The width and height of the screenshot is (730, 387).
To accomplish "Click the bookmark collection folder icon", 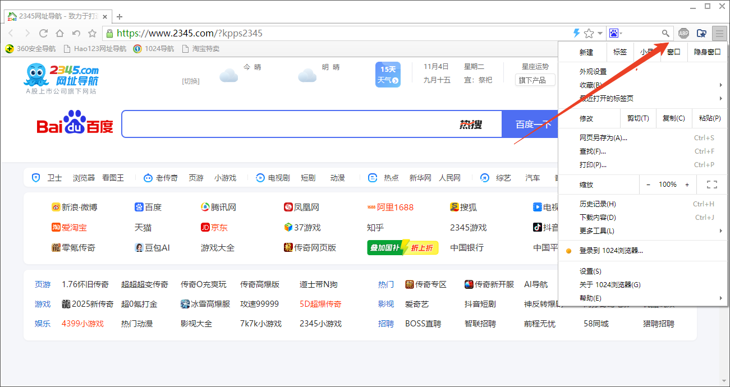I will pyautogui.click(x=701, y=33).
